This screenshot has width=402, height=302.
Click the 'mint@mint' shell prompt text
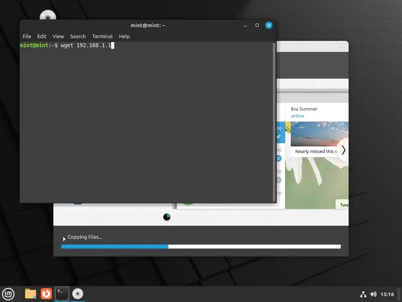34,45
